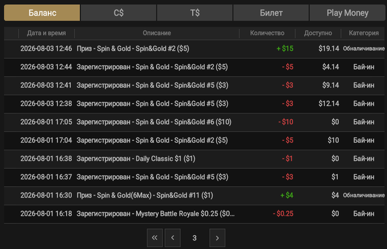Open the Play Money tab
Image resolution: width=387 pixels, height=249 pixels.
click(347, 13)
